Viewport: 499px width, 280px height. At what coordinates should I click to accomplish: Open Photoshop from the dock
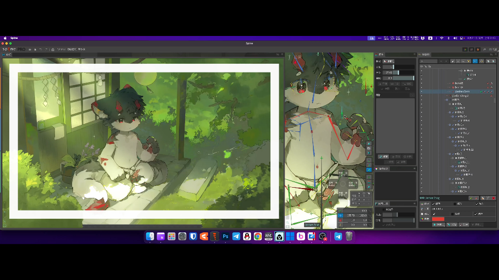coord(226,236)
